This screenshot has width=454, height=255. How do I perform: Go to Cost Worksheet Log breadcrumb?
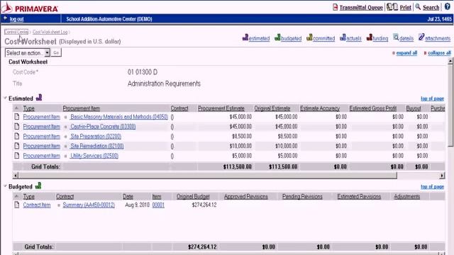tap(50, 32)
